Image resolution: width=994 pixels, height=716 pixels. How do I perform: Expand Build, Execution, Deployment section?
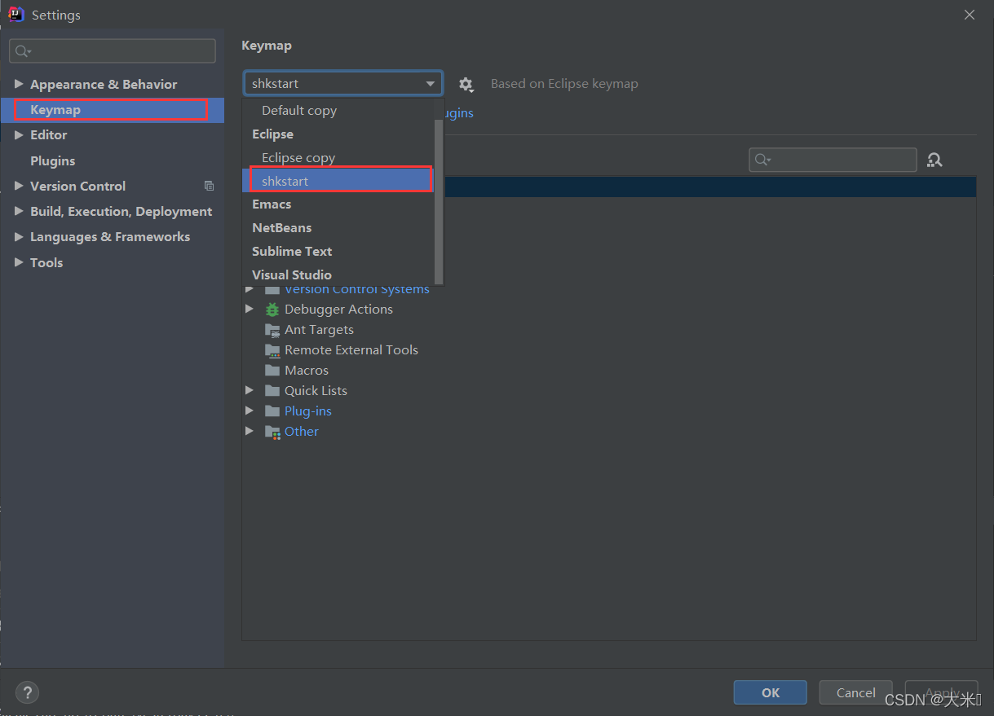(19, 211)
